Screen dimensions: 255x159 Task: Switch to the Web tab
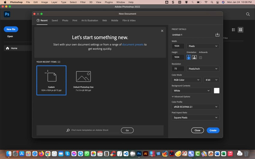tap(105, 20)
